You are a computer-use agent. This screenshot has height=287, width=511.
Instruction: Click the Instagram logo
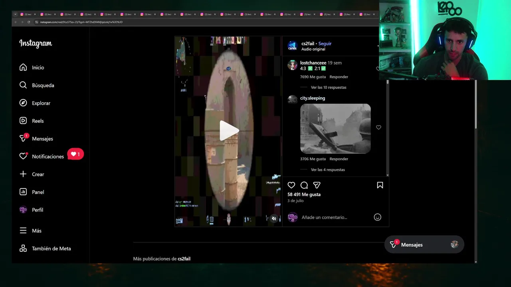36,43
